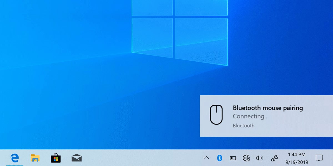The height and width of the screenshot is (166, 333).
Task: Check the battery status icon
Action: tap(233, 158)
